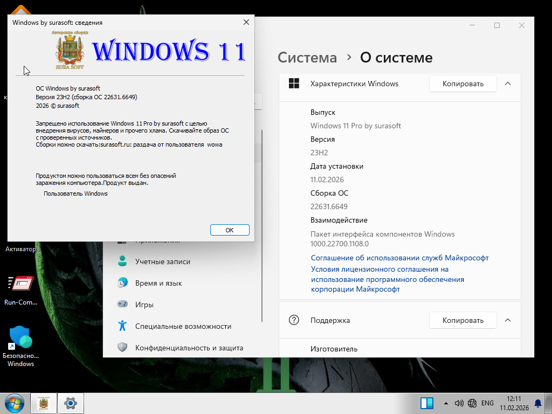Select the Безопасность Windows desktop shortcut
552x414 pixels.
click(x=20, y=347)
